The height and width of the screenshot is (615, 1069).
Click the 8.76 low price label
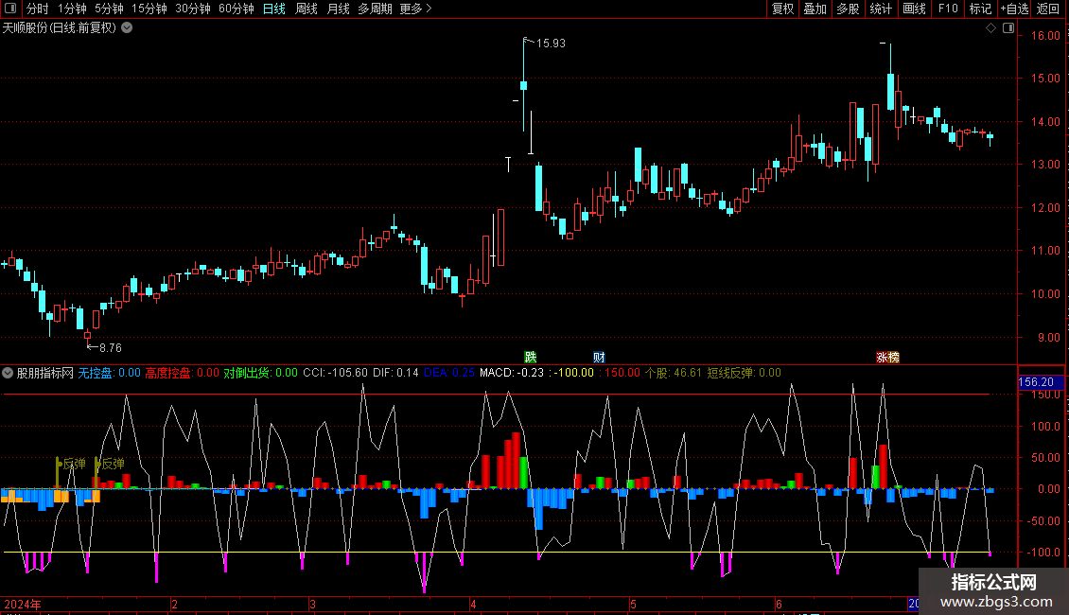pyautogui.click(x=110, y=348)
